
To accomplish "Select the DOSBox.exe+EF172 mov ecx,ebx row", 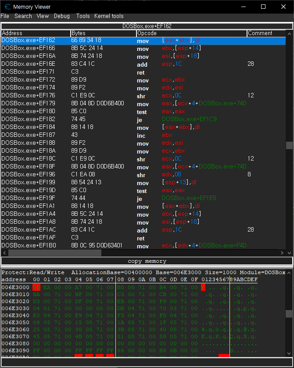I will pos(143,80).
